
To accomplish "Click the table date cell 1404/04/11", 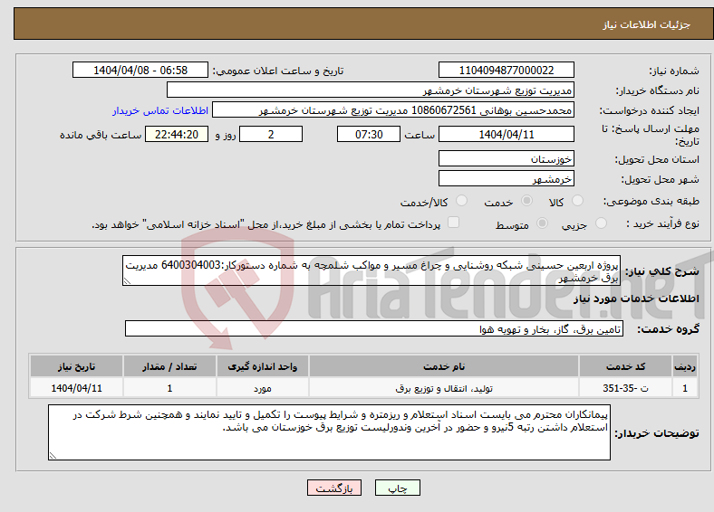I will coord(76,388).
